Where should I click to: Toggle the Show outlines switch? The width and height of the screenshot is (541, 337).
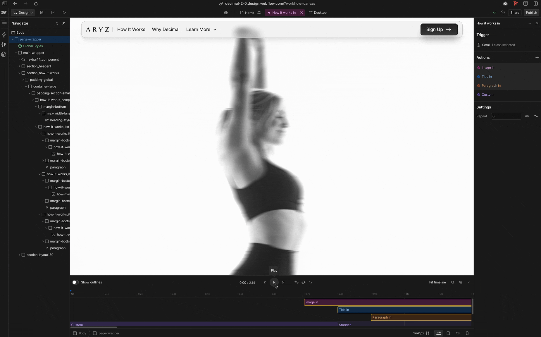[x=75, y=282]
